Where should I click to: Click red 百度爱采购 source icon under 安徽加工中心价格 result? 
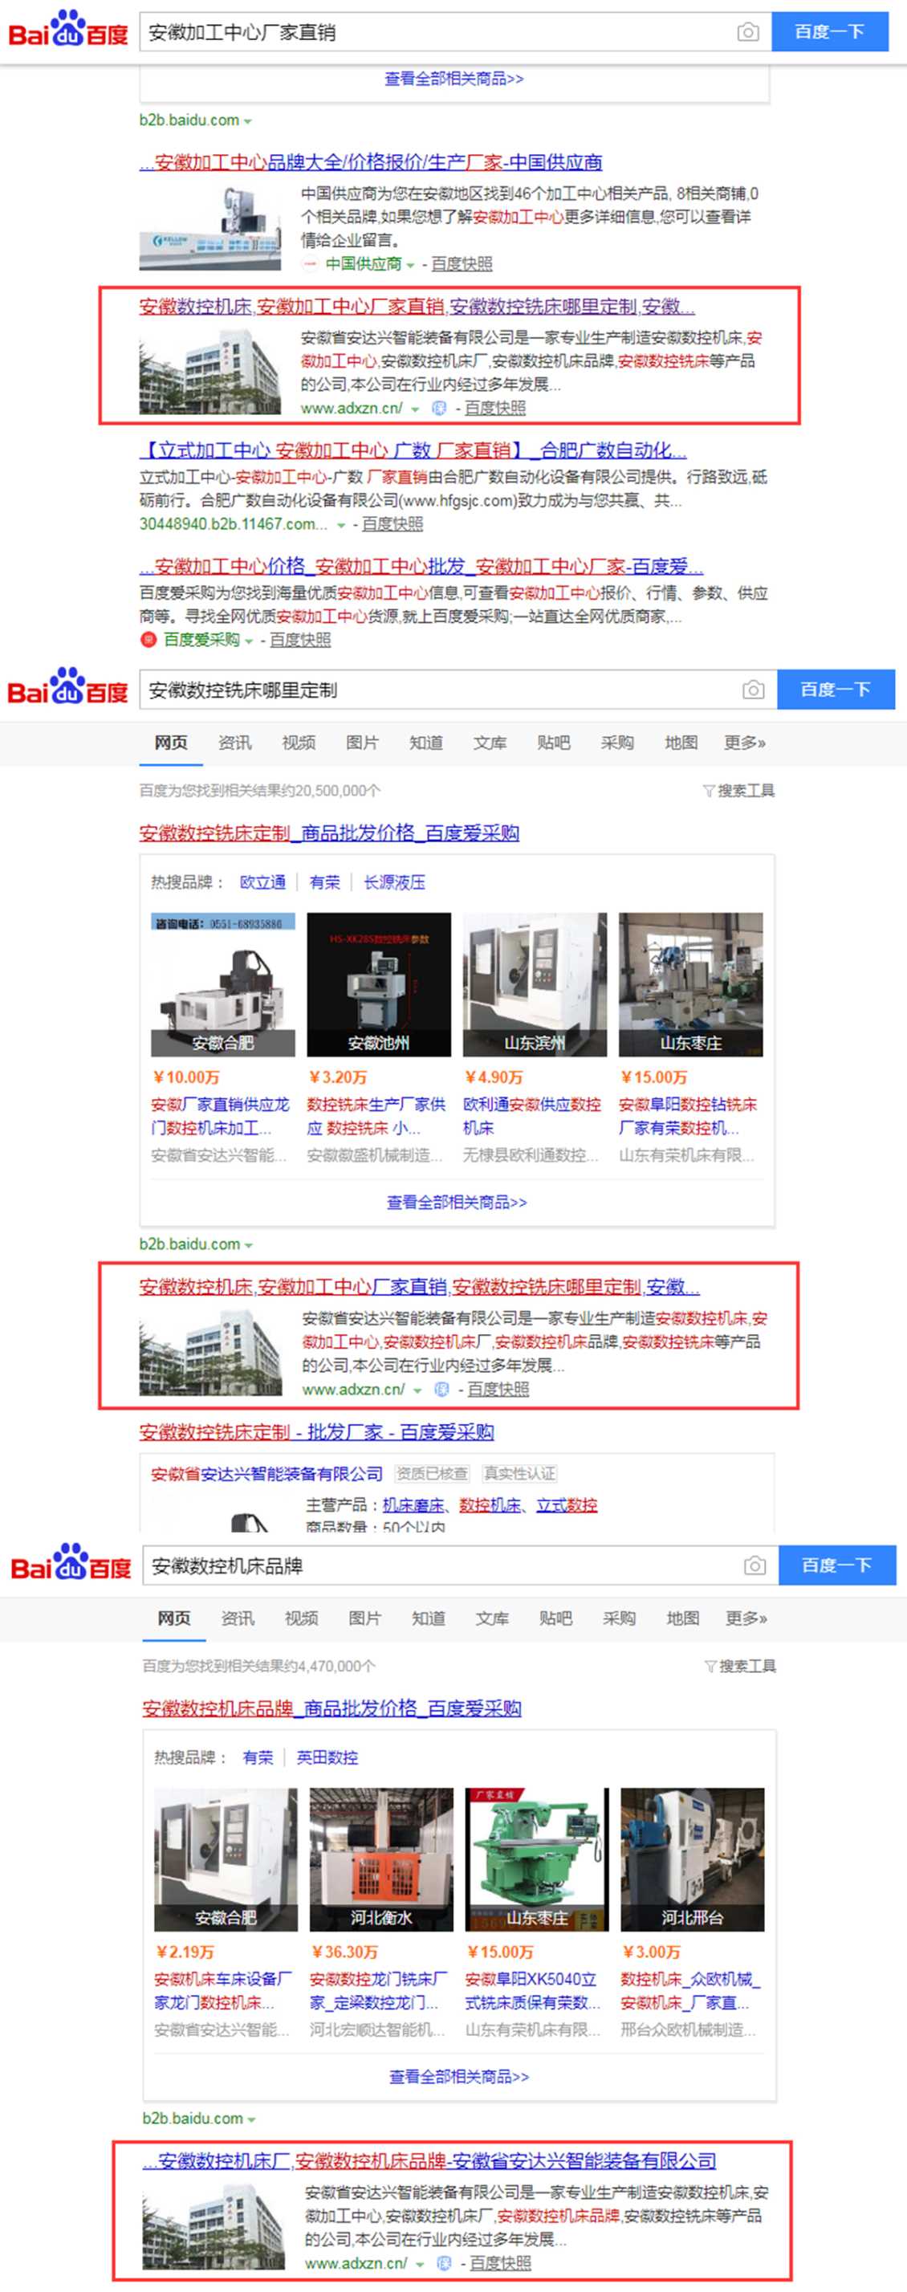pos(148,640)
